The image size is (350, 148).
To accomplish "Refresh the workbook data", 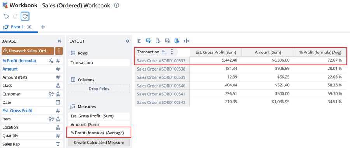I will pyautogui.click(x=25, y=16).
